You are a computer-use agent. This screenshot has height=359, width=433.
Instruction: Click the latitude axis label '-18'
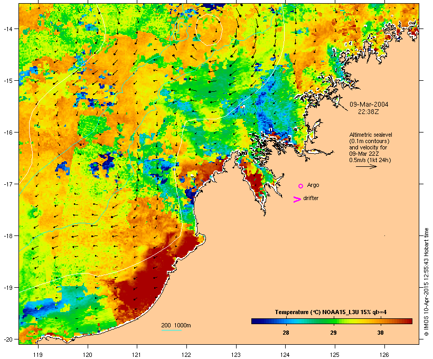pos(7,236)
